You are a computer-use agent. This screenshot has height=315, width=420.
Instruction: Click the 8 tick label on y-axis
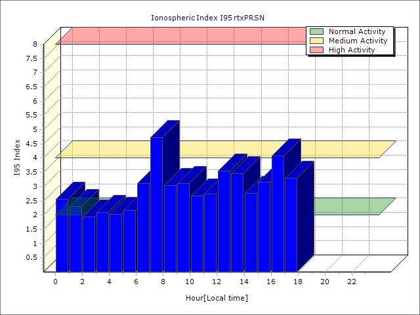(x=35, y=44)
